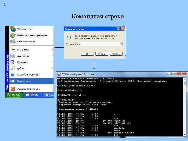Click cmd window scrollbar up arrow
This screenshot has height=141, width=188.
185,79
